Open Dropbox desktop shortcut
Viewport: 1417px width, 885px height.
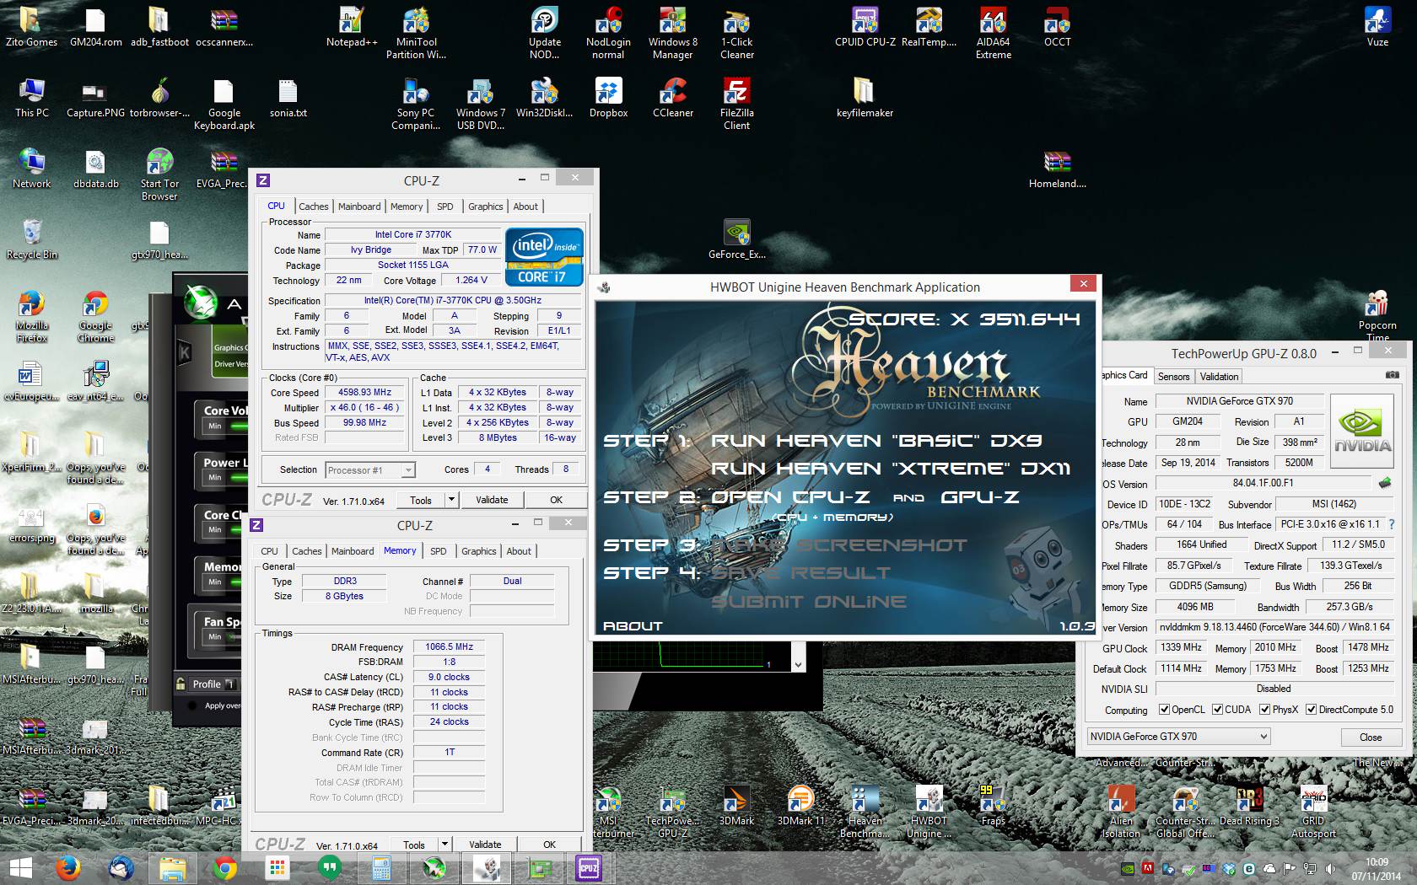608,97
